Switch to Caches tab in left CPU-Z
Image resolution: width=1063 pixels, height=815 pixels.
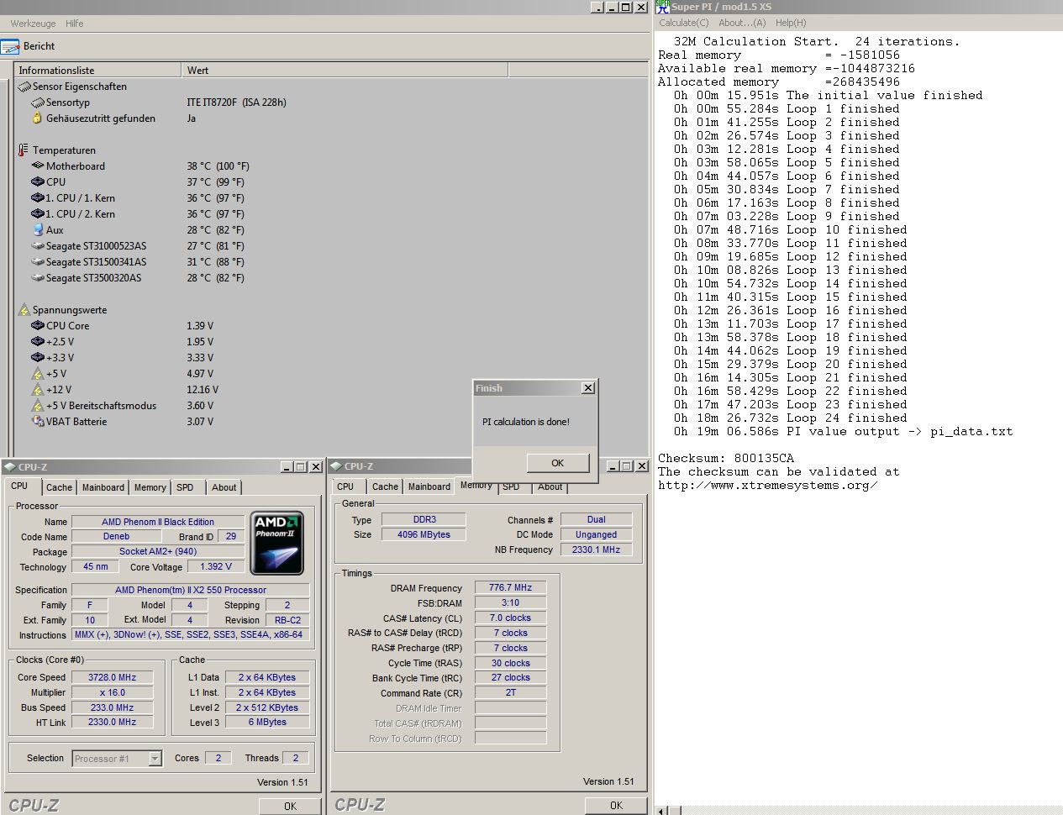click(x=59, y=487)
